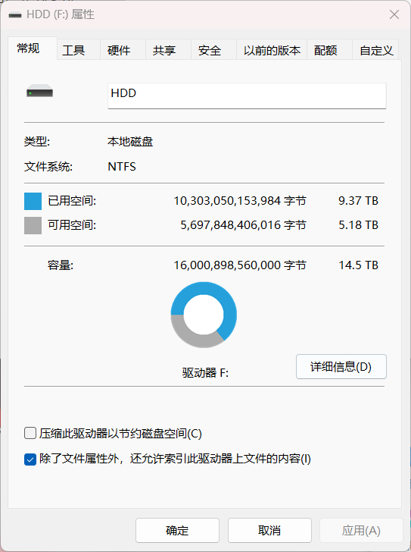Enable compress this drive checkbox
Image resolution: width=411 pixels, height=552 pixels.
click(30, 433)
